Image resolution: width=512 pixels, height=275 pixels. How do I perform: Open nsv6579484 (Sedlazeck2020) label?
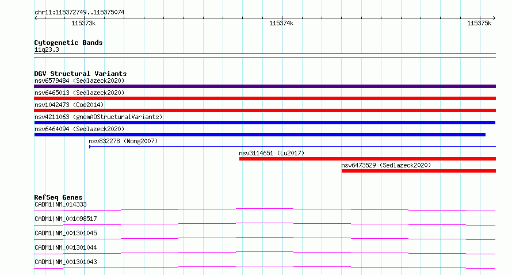[x=79, y=81]
